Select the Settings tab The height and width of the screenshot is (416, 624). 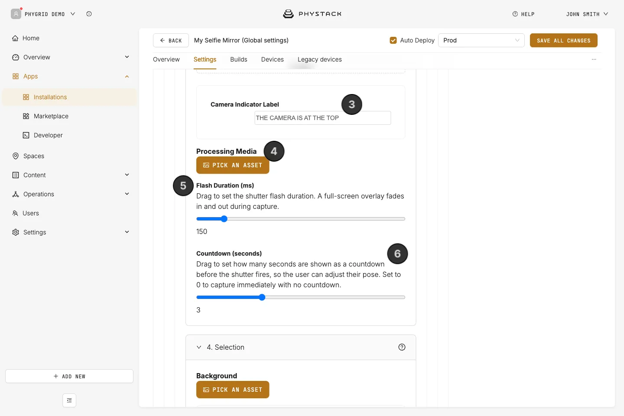[x=205, y=59]
